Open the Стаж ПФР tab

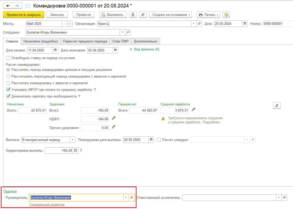121,41
